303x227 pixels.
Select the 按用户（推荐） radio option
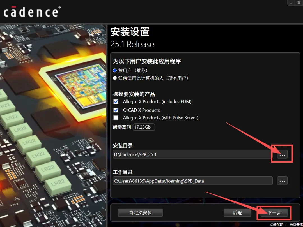point(115,70)
